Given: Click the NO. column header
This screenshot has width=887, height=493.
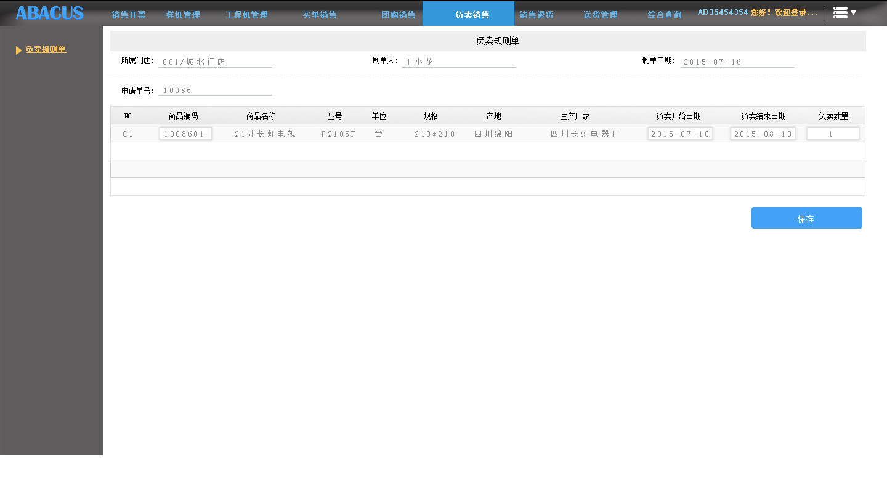Looking at the screenshot, I should click(129, 116).
